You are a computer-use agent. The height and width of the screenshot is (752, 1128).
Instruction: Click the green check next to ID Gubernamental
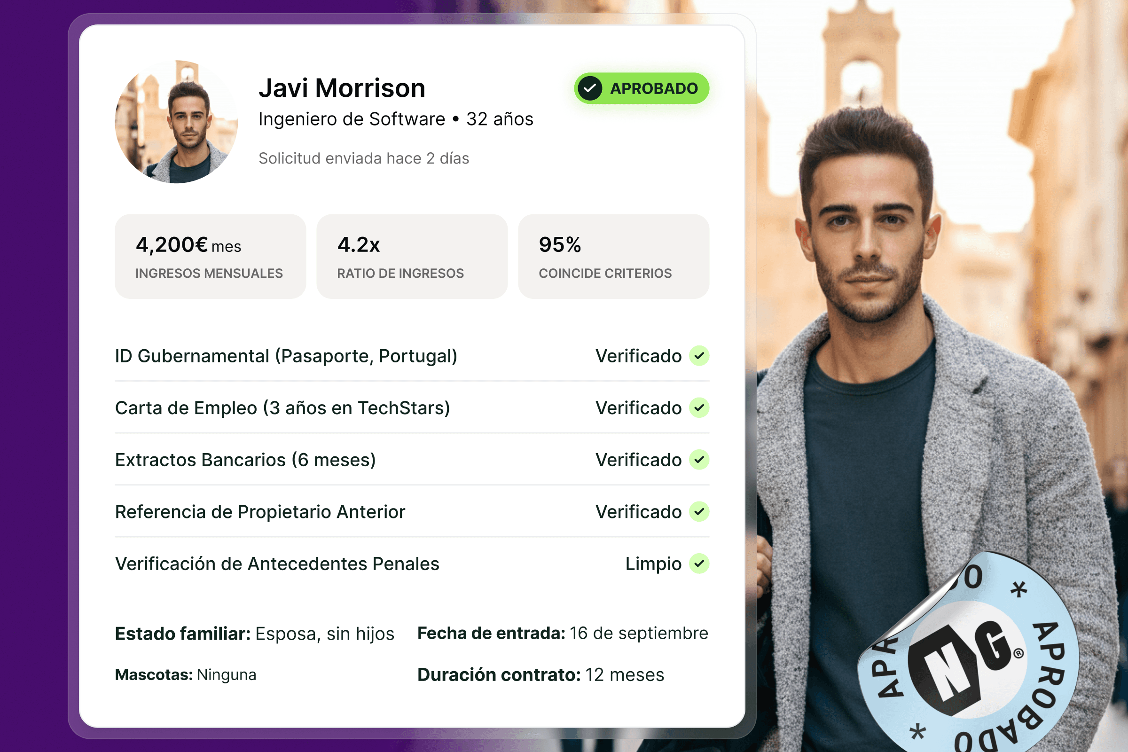[x=699, y=356]
